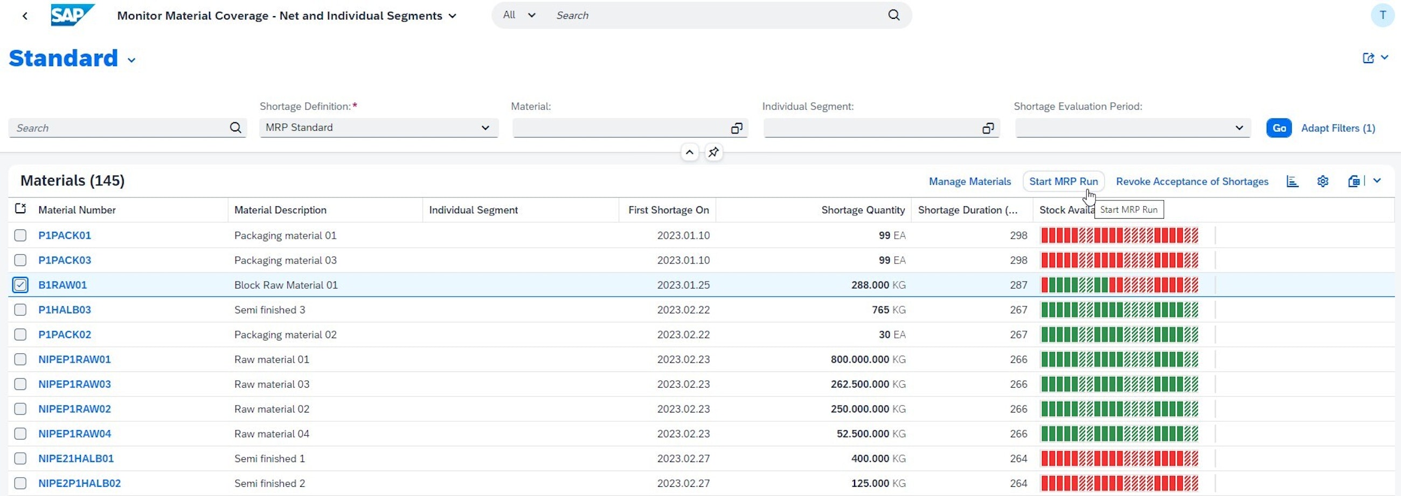Sort by First Shortage On column header
The height and width of the screenshot is (496, 1401).
[668, 210]
